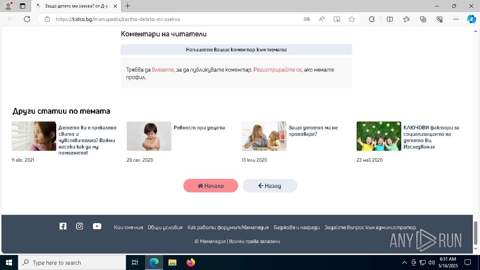The height and width of the screenshot is (270, 480).
Task: Open the Facebook icon in the footer
Action: [x=63, y=226]
